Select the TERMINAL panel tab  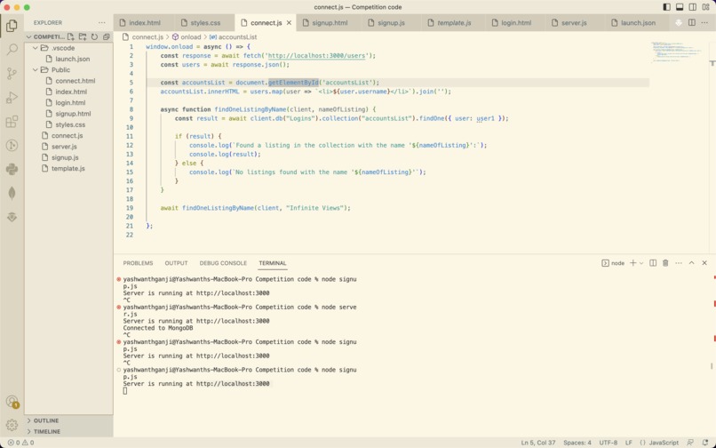coord(273,263)
